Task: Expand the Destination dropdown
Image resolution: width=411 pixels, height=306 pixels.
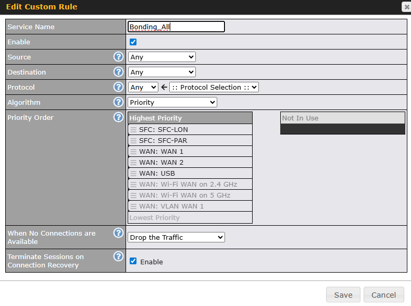Action: tap(161, 72)
